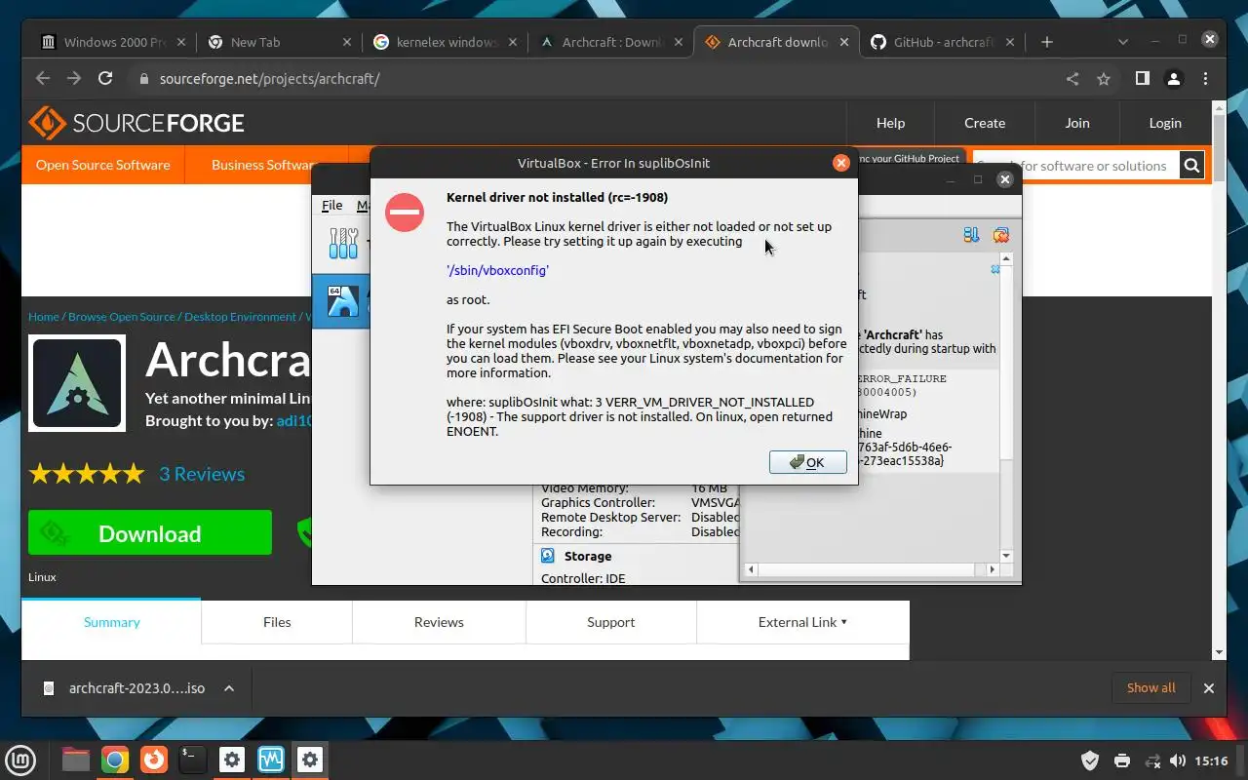The width and height of the screenshot is (1248, 780).
Task: Click the Home breadcrumb link
Action: click(44, 317)
